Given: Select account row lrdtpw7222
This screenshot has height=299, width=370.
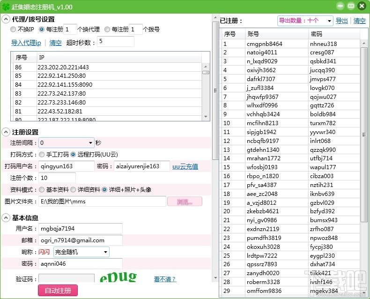Looking at the screenshot, I should [x=291, y=255].
